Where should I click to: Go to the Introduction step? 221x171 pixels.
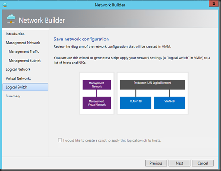click(x=15, y=34)
